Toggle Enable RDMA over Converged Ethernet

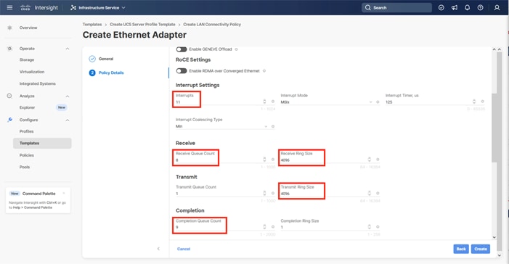[x=182, y=70]
